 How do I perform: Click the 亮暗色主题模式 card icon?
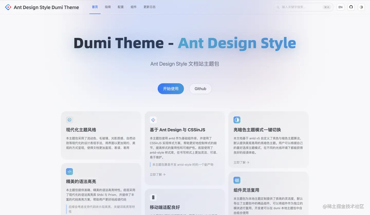click(x=237, y=120)
